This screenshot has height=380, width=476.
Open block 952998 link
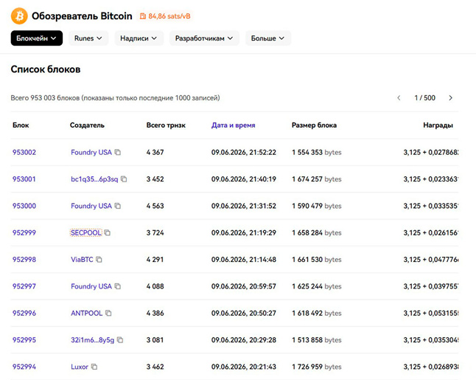pyautogui.click(x=24, y=259)
